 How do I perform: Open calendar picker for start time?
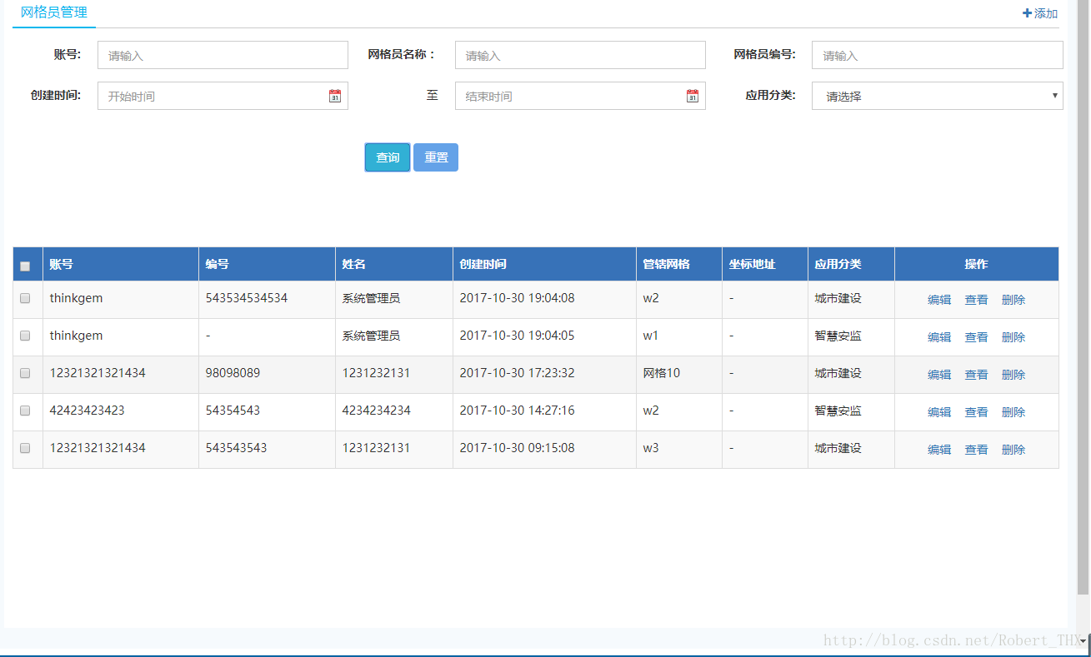tap(335, 96)
